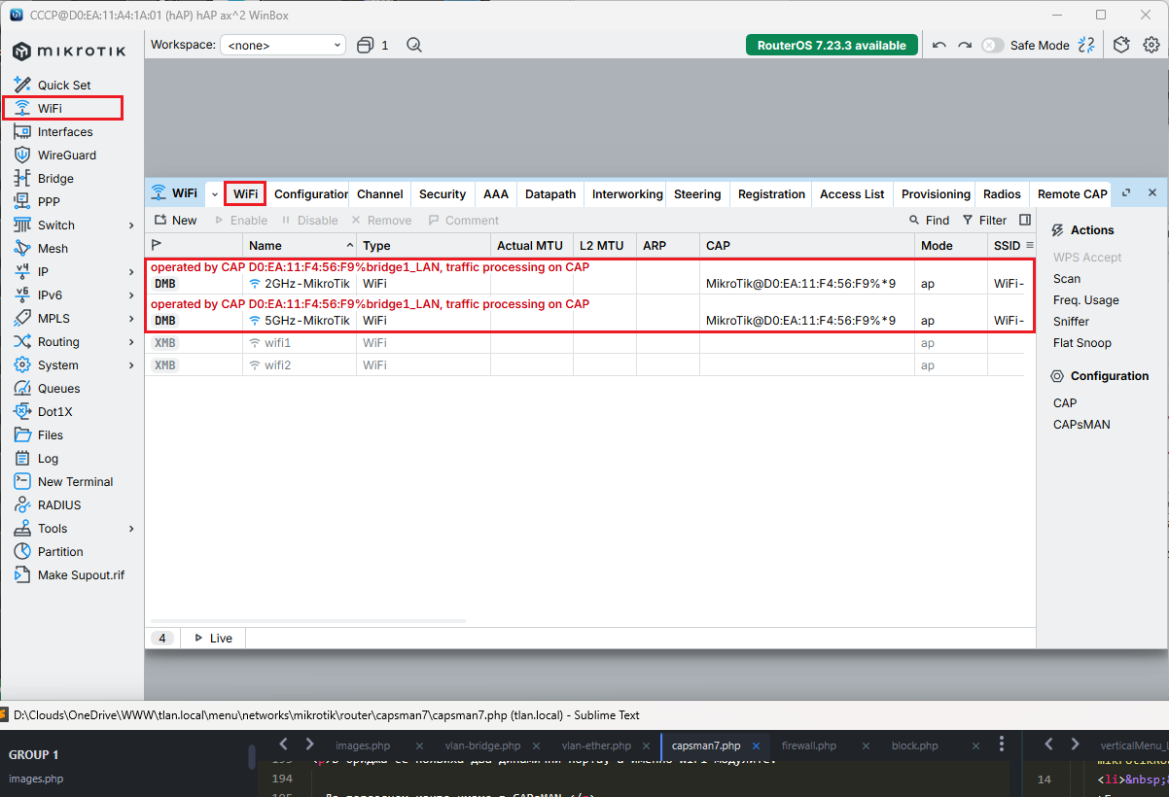Click Make Supout.rif in the sidebar
1169x797 pixels.
click(x=81, y=574)
